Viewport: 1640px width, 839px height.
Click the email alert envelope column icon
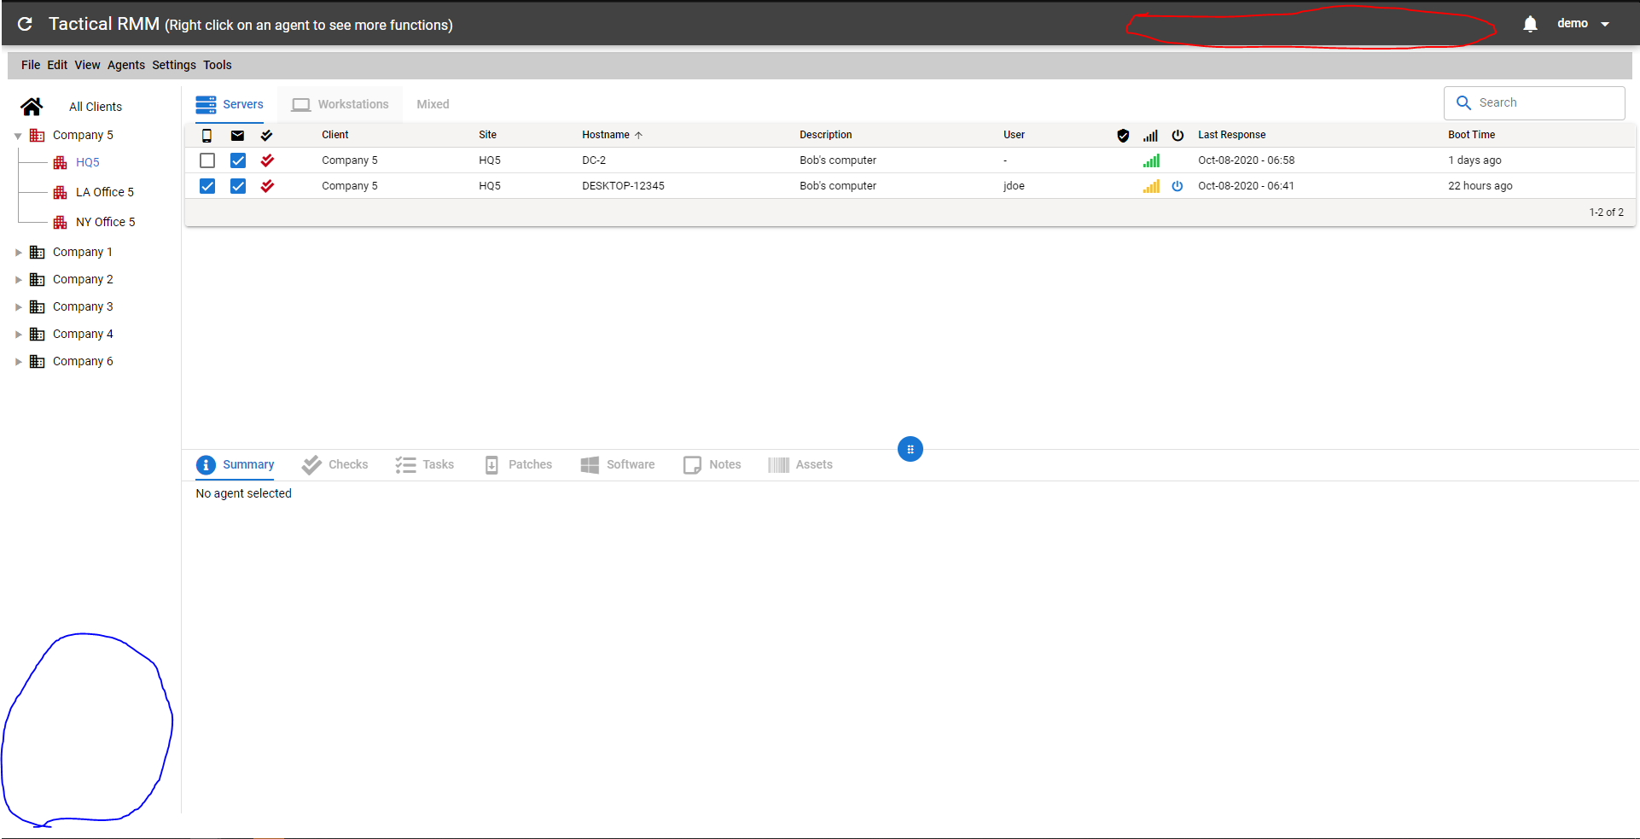pyautogui.click(x=237, y=135)
